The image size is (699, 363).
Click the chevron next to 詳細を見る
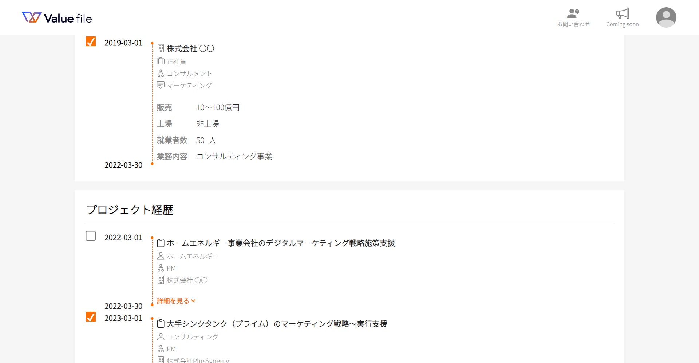click(193, 301)
